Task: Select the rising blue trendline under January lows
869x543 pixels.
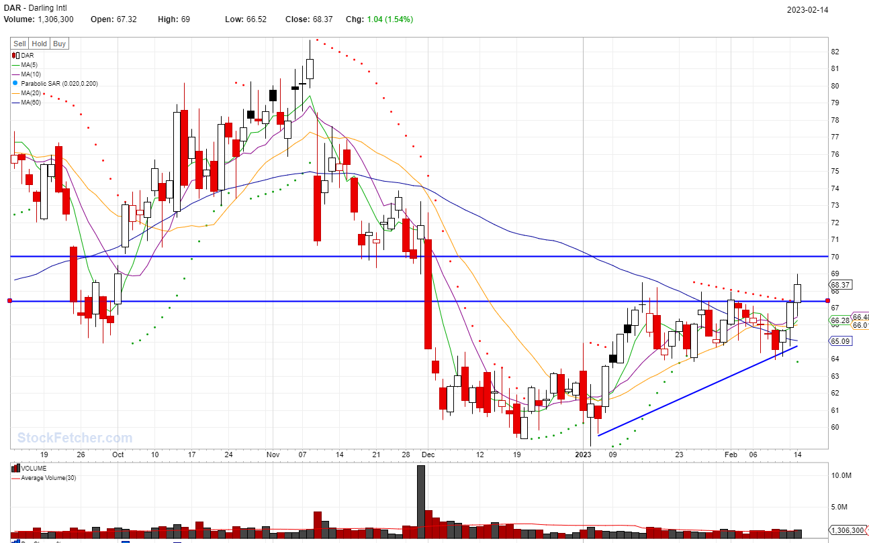Action: point(697,390)
